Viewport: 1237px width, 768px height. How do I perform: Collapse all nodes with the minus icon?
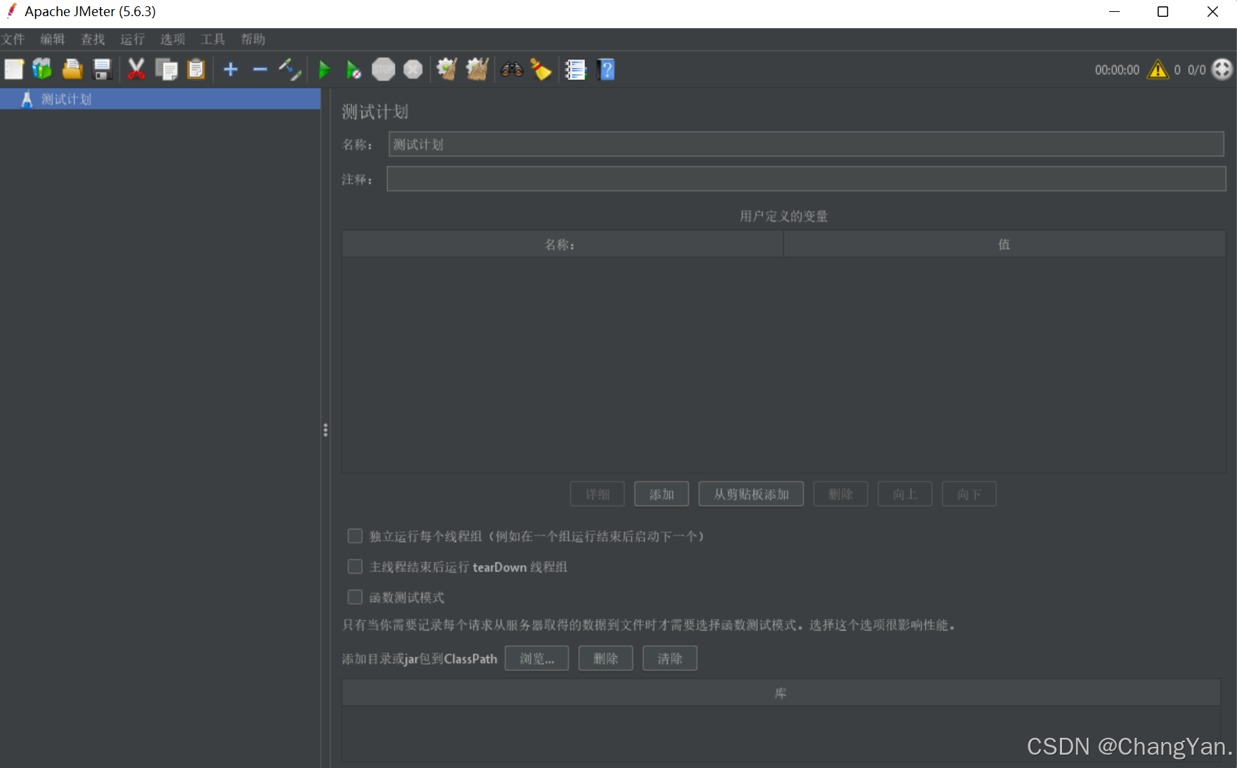click(260, 69)
